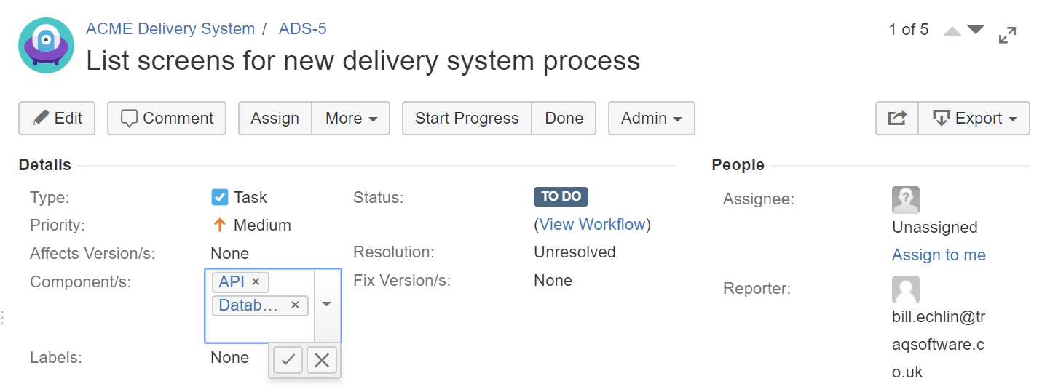This screenshot has width=1042, height=392.
Task: Add a comment via Comment button
Action: 167,119
